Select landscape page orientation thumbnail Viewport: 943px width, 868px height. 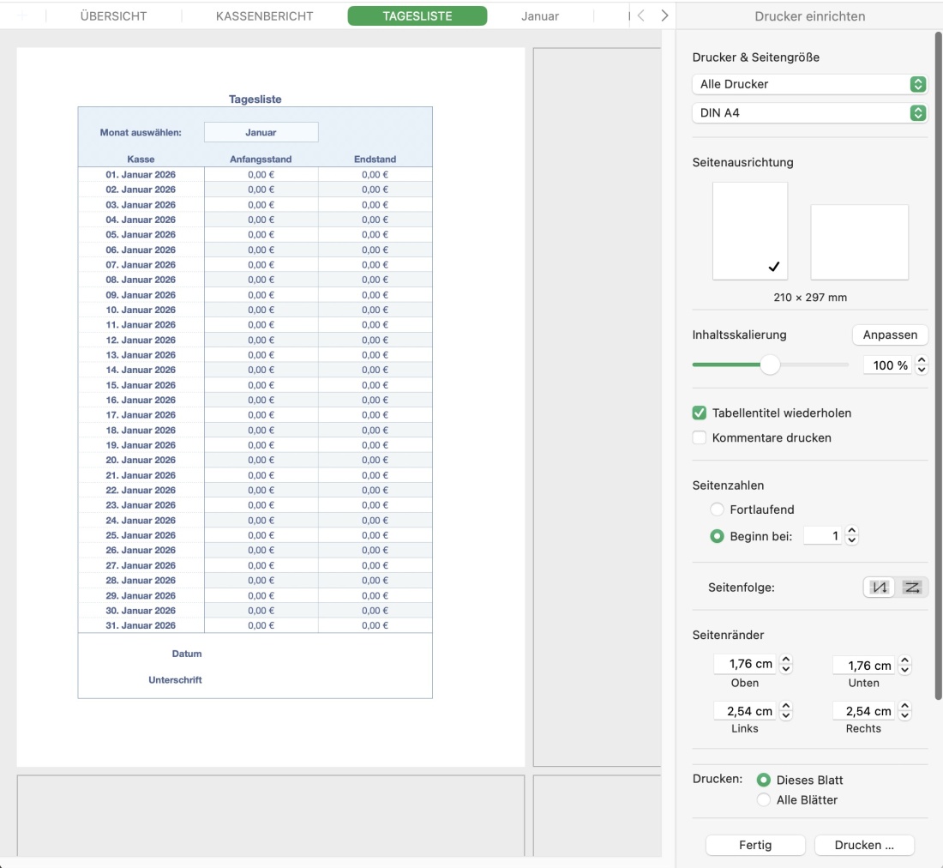859,242
